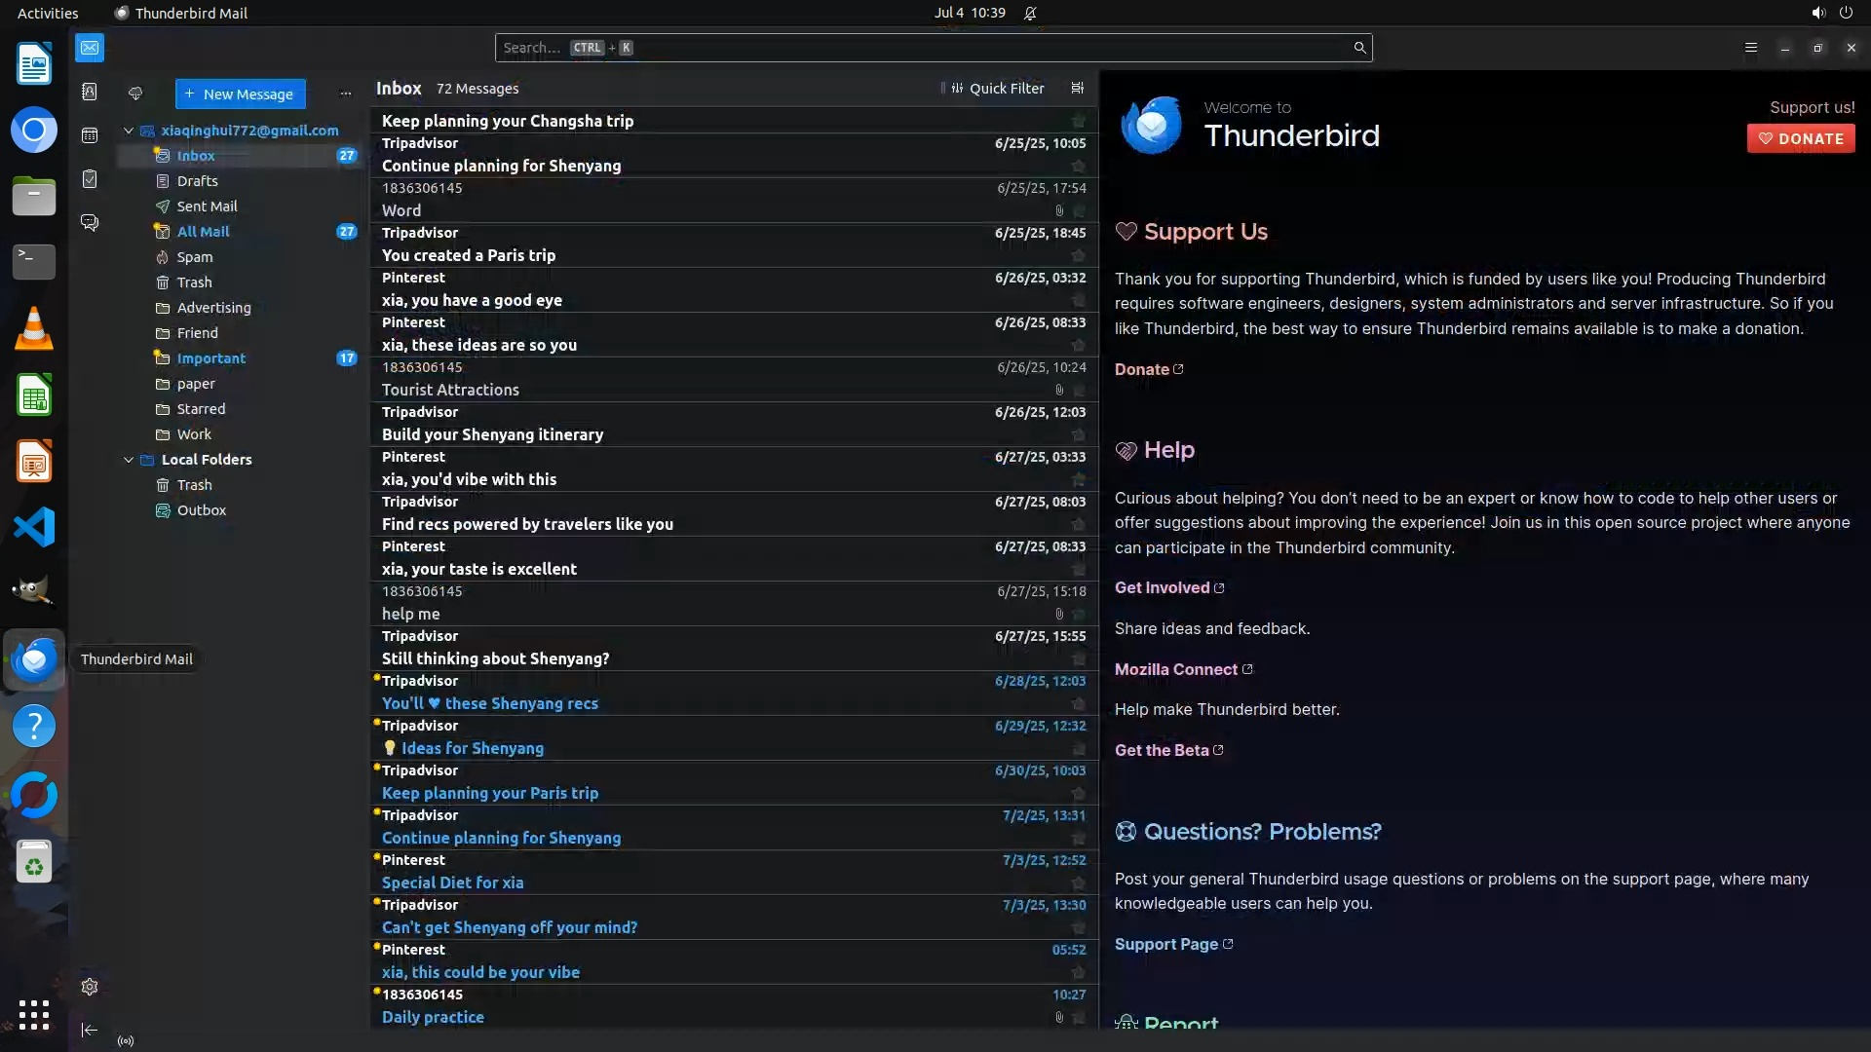Open the Address Book space

pos(90,92)
